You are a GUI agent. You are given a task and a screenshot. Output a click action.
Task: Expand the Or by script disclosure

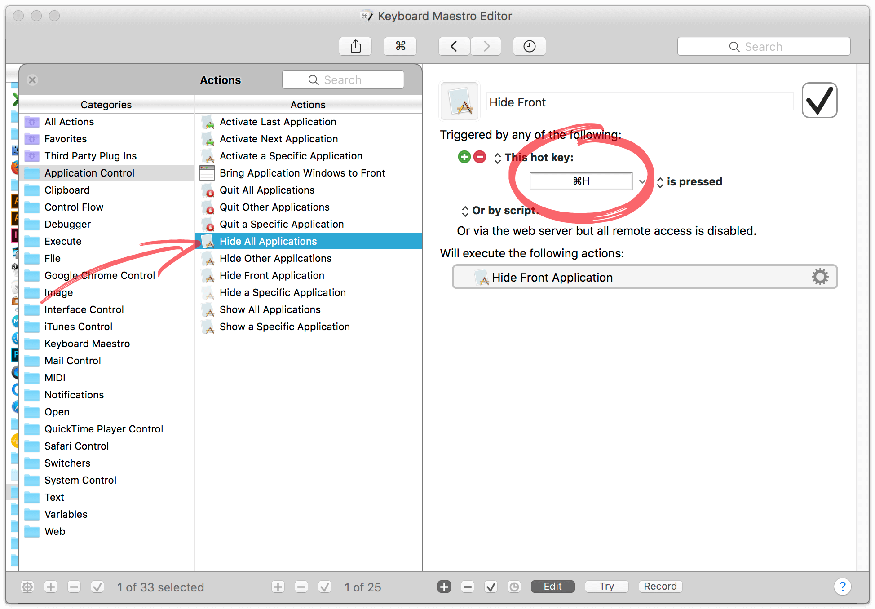click(465, 211)
